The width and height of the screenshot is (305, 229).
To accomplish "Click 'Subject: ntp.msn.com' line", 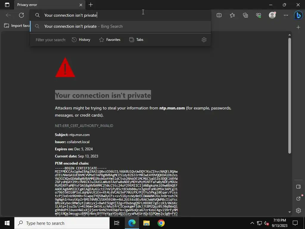I will (x=72, y=135).
